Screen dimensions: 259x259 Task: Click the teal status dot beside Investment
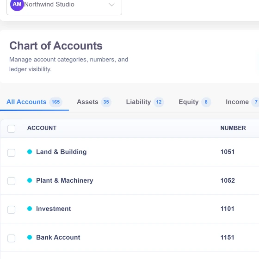coord(30,209)
